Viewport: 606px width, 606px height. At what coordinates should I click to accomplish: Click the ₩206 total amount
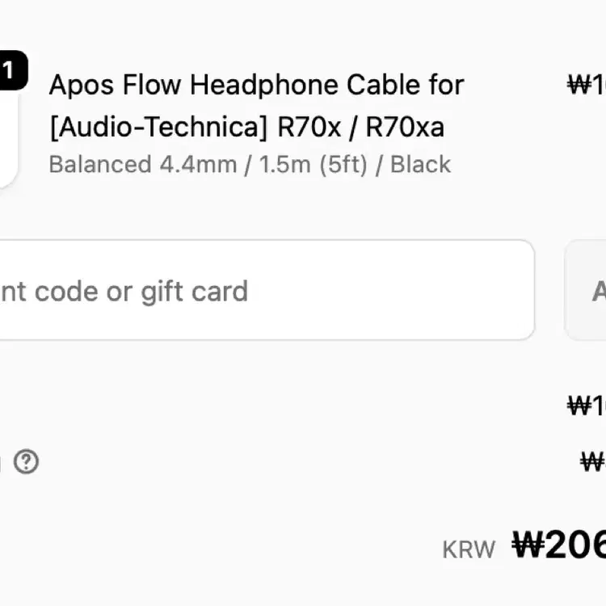tap(559, 546)
